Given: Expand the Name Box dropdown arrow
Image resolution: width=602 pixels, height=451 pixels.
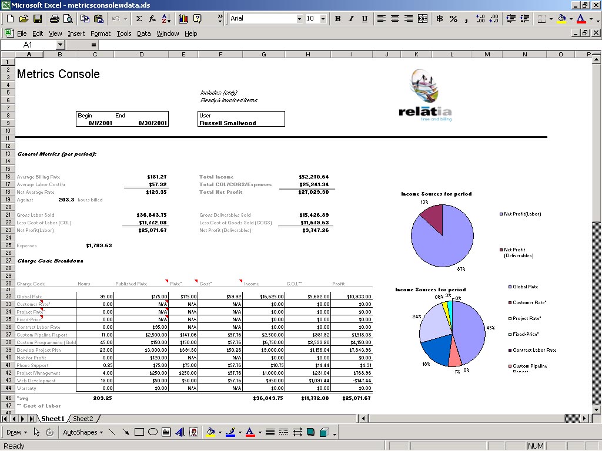Looking at the screenshot, I should tap(61, 45).
